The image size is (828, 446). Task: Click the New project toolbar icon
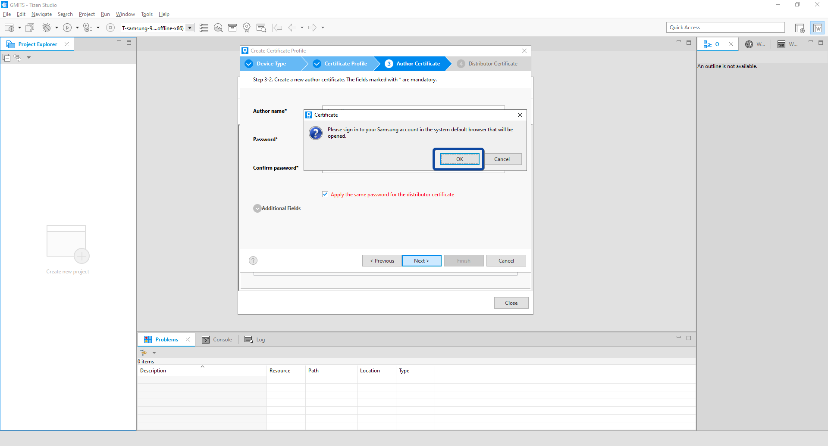tap(9, 28)
